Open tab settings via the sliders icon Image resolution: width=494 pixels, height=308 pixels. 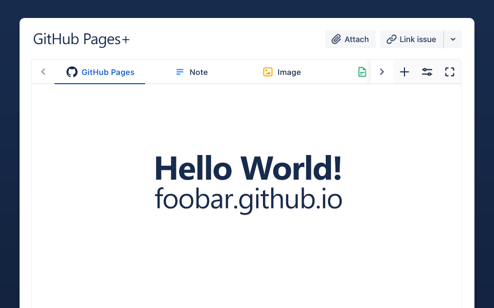[427, 72]
